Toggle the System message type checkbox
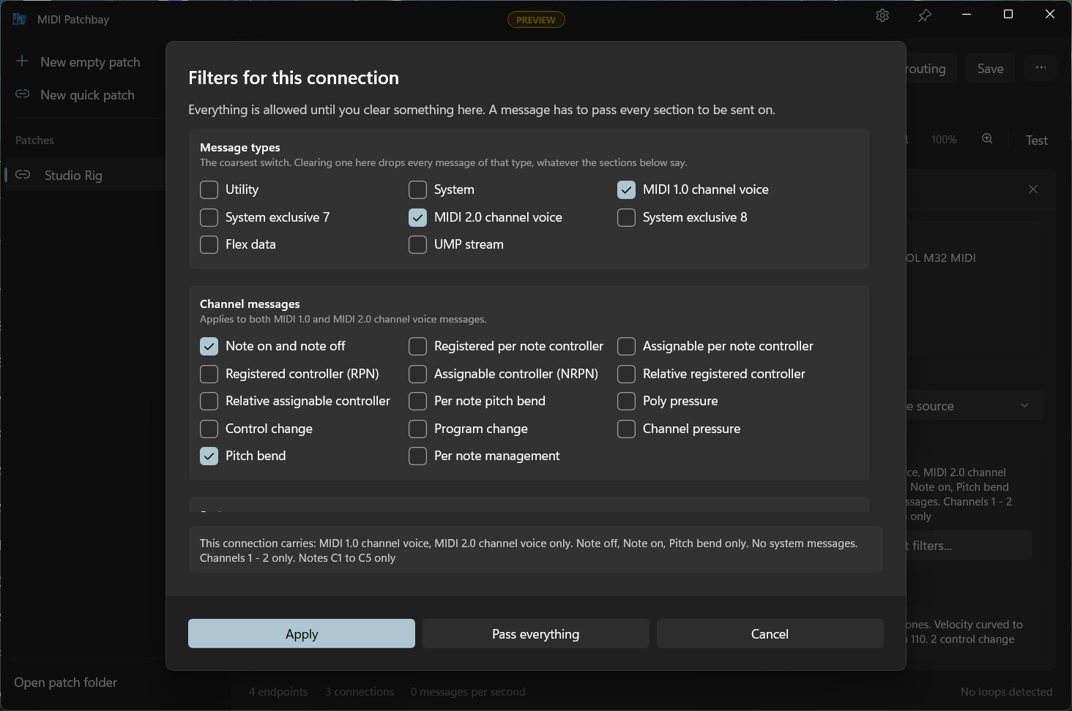Screen dimensions: 1072x711 [x=418, y=189]
